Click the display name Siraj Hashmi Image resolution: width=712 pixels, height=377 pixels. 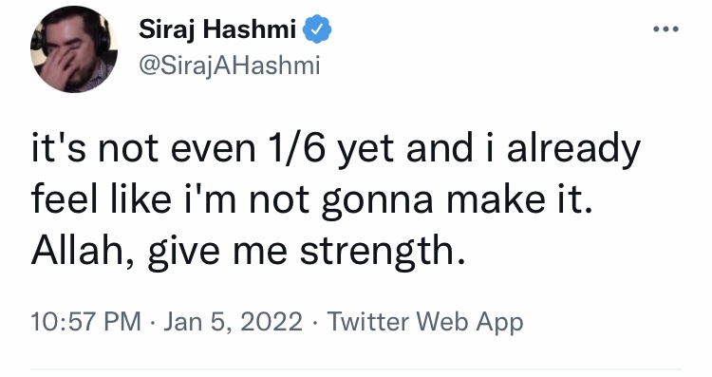[x=217, y=29]
